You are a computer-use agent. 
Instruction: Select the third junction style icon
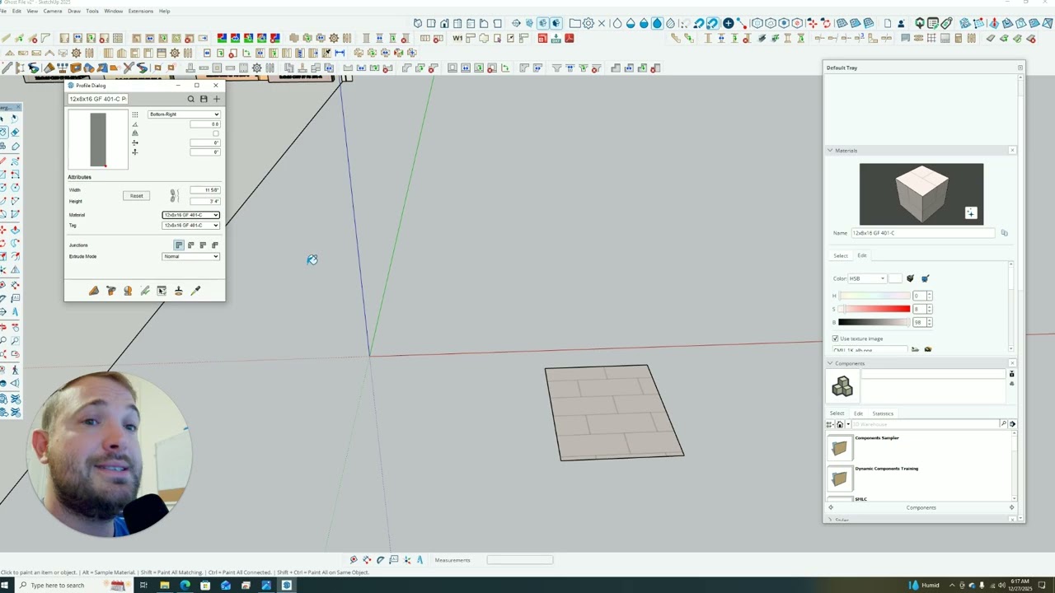(x=203, y=245)
